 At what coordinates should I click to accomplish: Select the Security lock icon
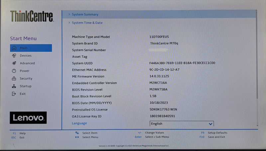14,78
